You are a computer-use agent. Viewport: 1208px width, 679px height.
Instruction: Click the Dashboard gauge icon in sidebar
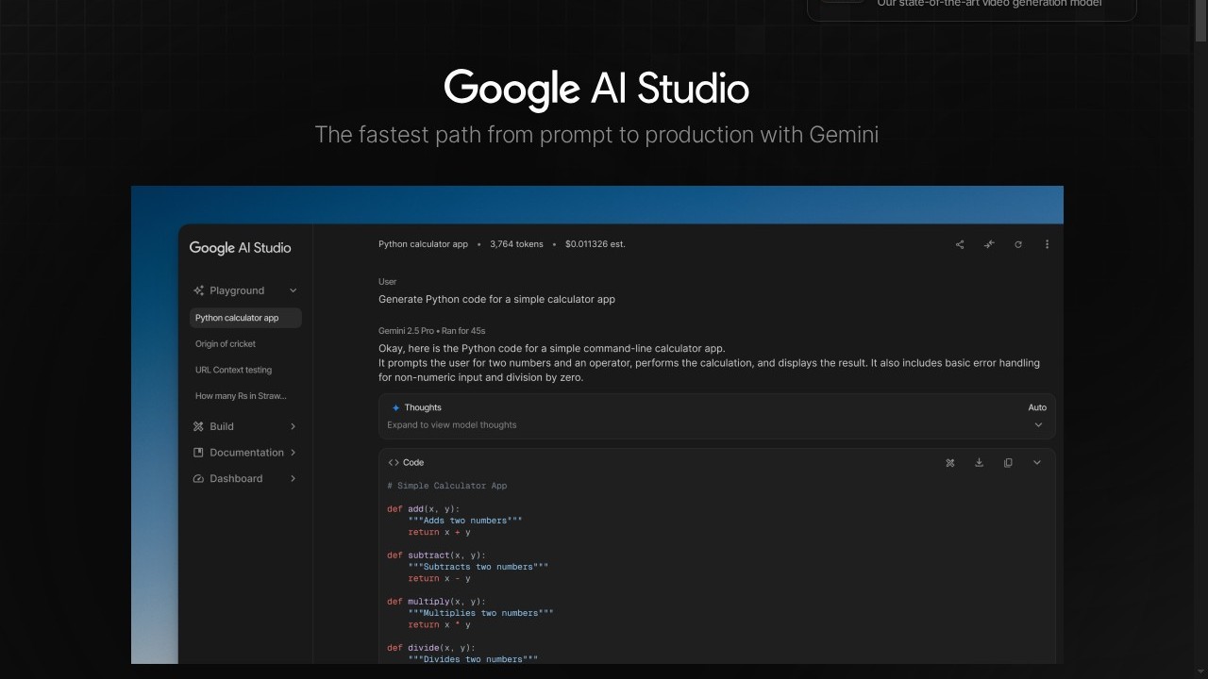pyautogui.click(x=198, y=479)
